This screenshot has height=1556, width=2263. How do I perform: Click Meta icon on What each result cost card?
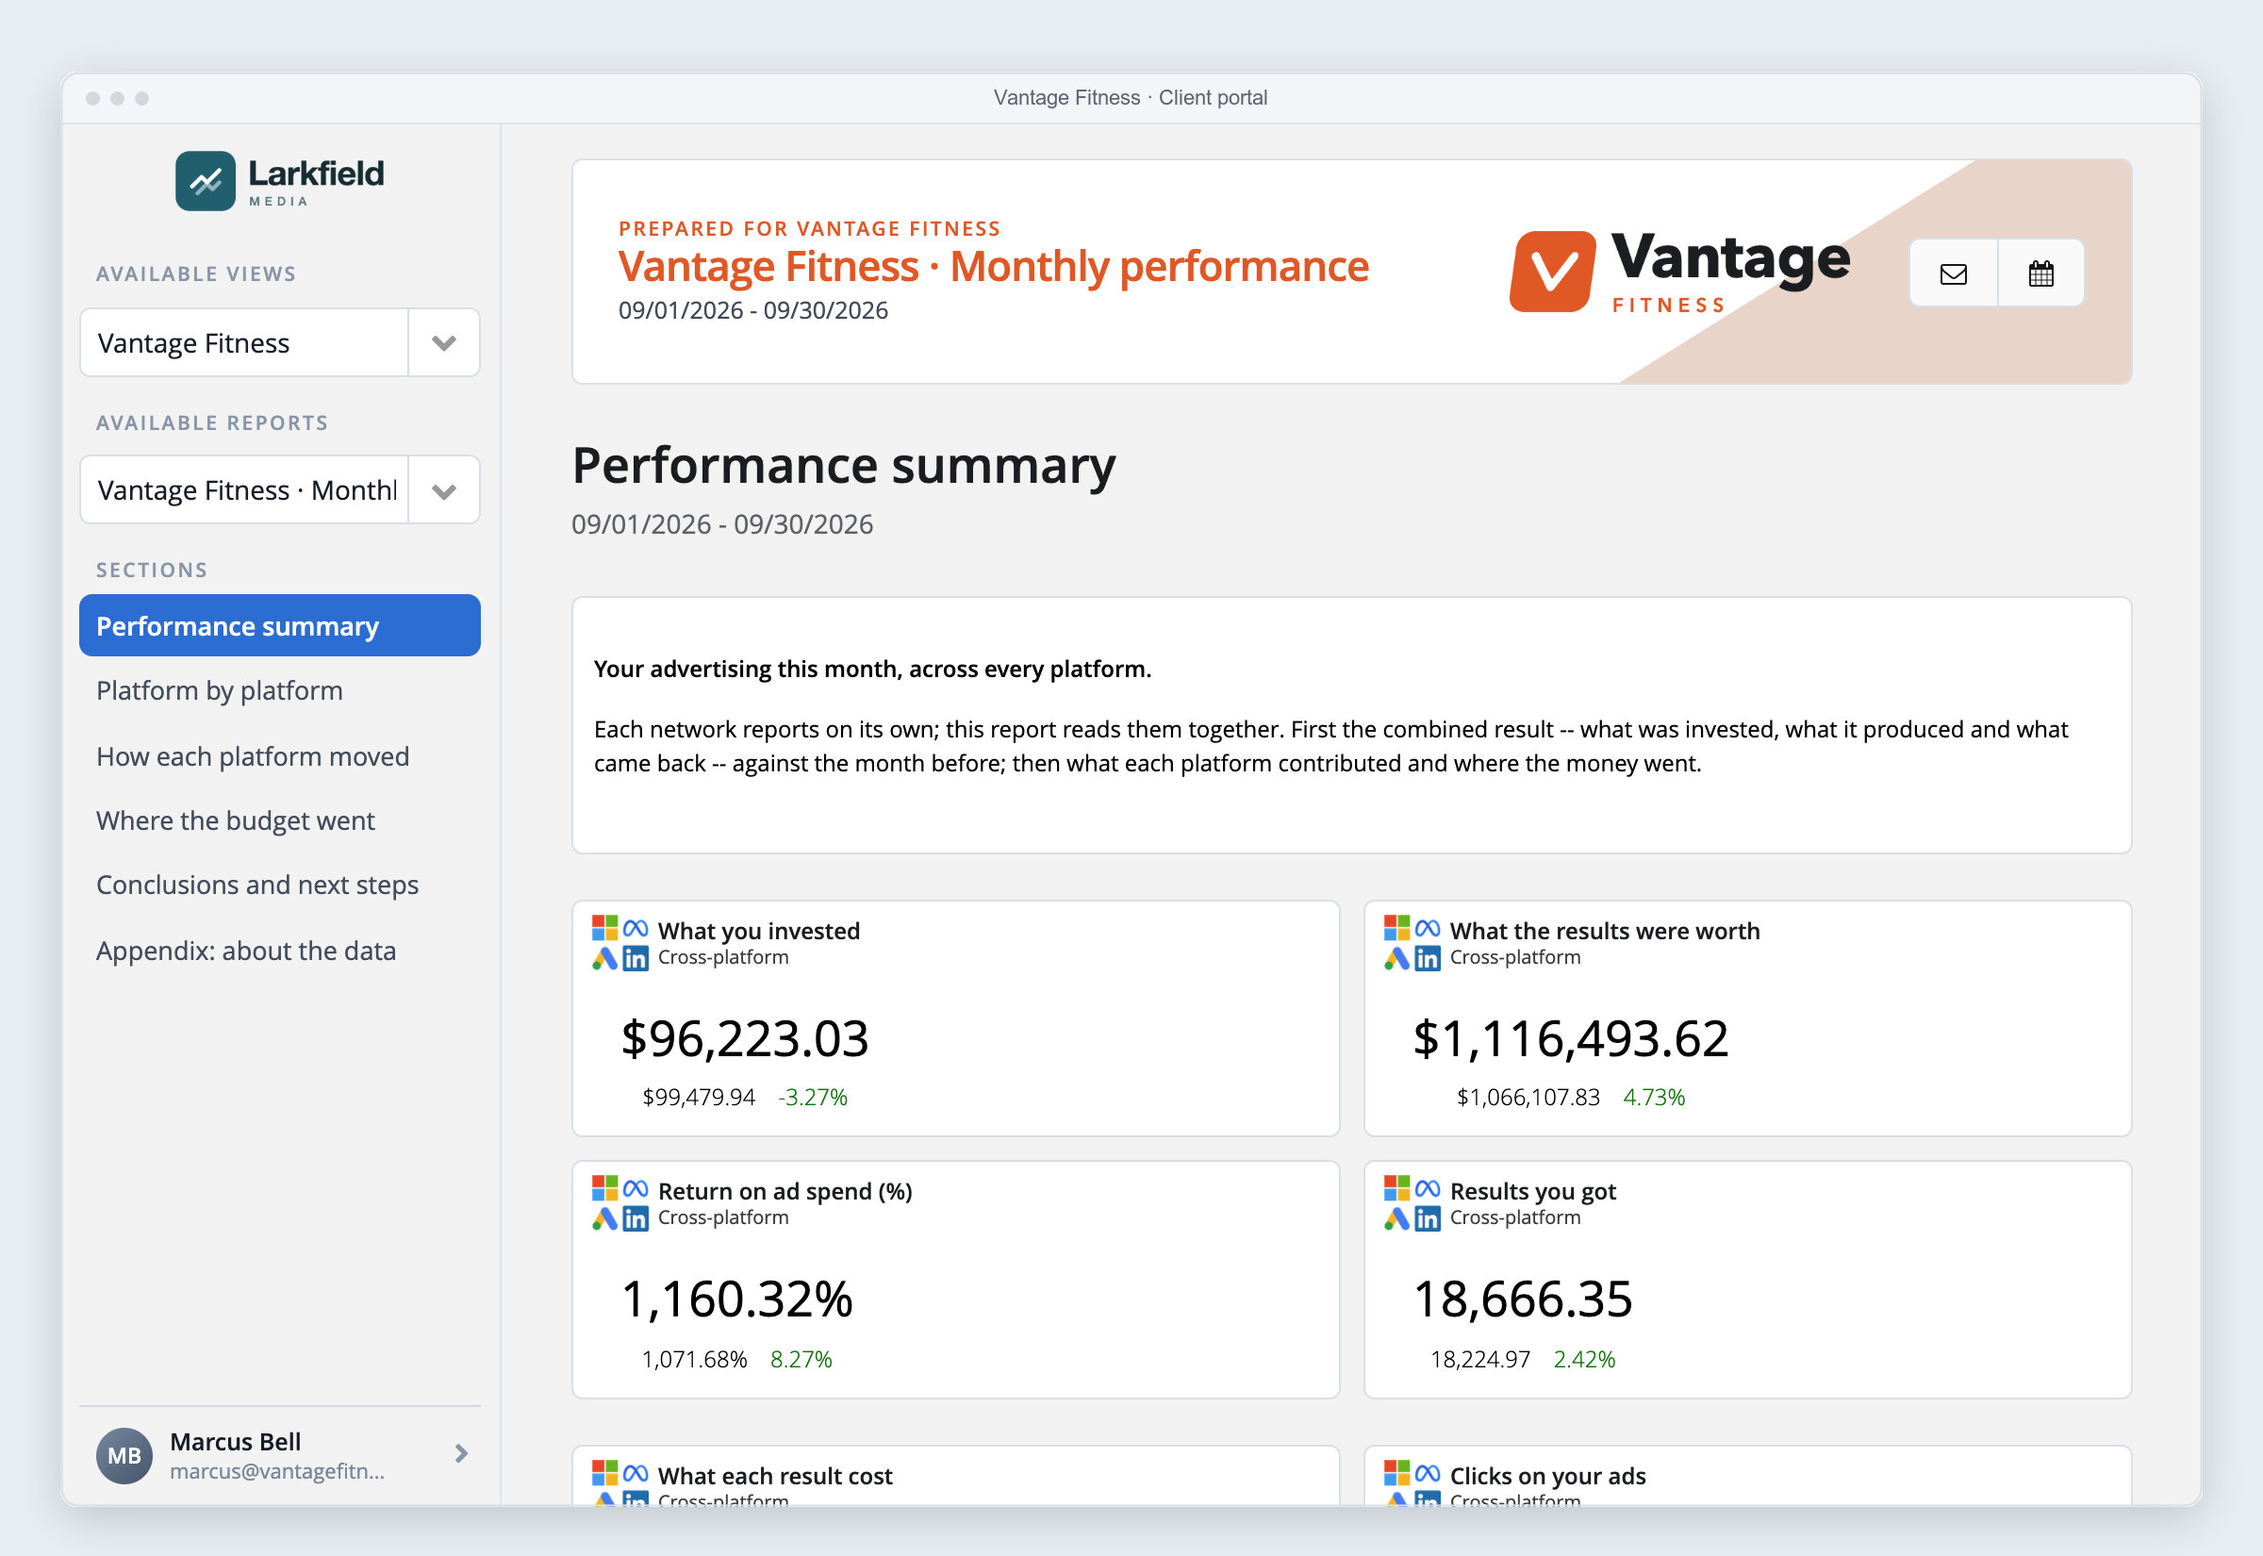click(636, 1473)
